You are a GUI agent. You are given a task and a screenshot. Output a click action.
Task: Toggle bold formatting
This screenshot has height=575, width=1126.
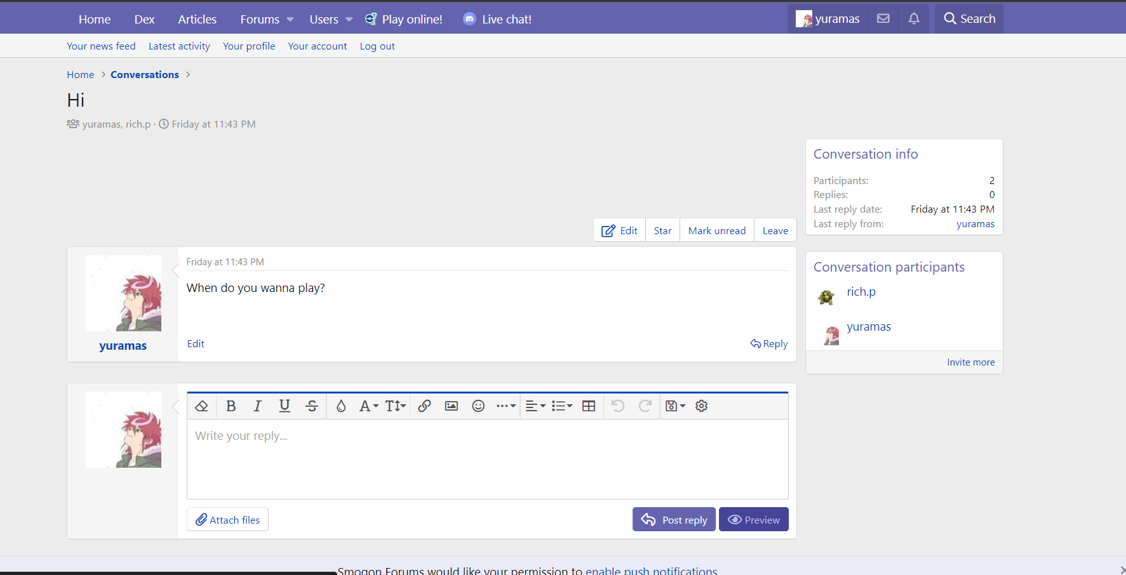coord(231,406)
